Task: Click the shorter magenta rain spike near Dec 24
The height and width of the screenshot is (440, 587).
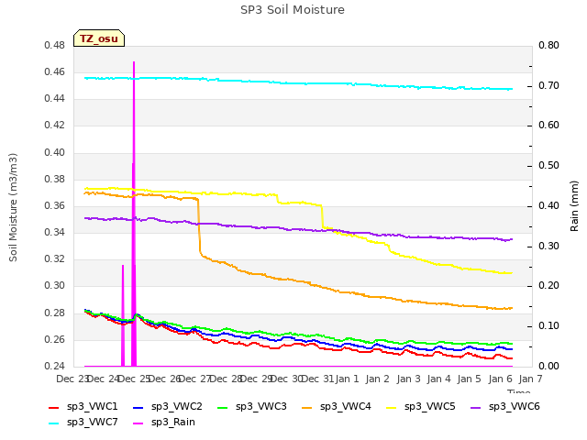Action: pyautogui.click(x=123, y=315)
